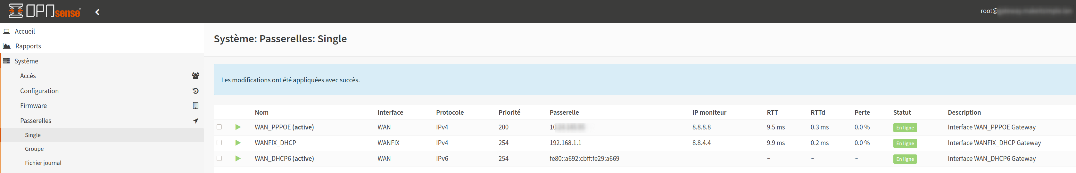Click green play icon for WAN_PPPOE
Image resolution: width=1076 pixels, height=173 pixels.
pos(238,127)
